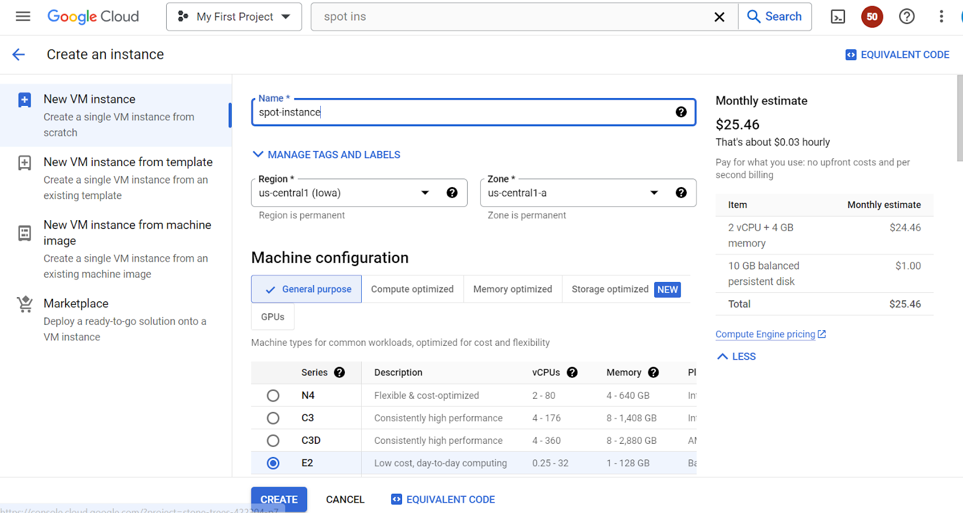
Task: Show help tooltip for the vCPUs column
Action: click(x=572, y=372)
